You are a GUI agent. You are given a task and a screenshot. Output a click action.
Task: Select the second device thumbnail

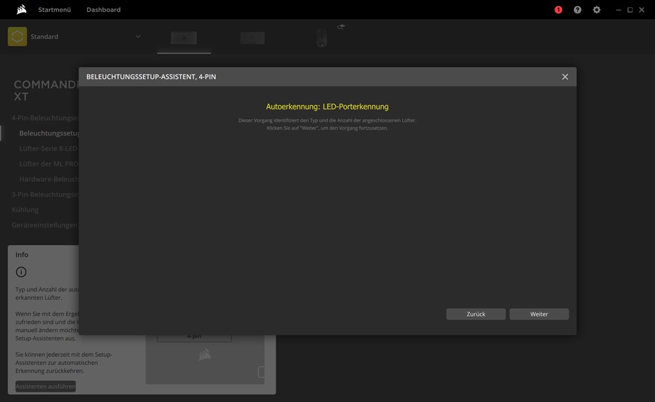pos(252,38)
